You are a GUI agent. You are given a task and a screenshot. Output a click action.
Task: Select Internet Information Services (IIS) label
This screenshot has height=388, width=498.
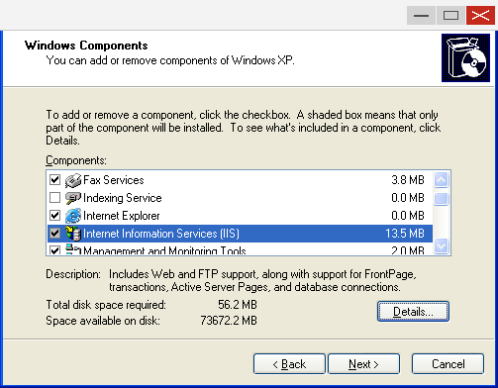tap(161, 234)
